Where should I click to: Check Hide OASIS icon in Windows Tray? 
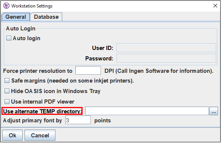coord(7,91)
